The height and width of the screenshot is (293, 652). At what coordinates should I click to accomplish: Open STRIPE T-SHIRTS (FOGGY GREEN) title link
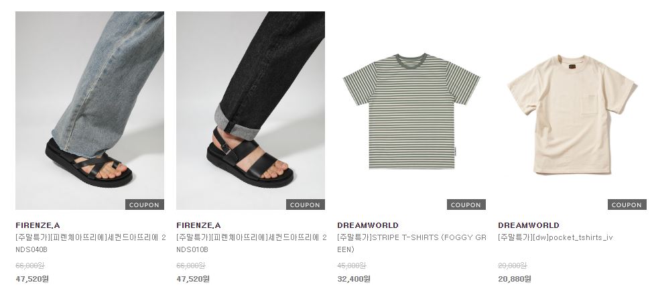coord(411,243)
